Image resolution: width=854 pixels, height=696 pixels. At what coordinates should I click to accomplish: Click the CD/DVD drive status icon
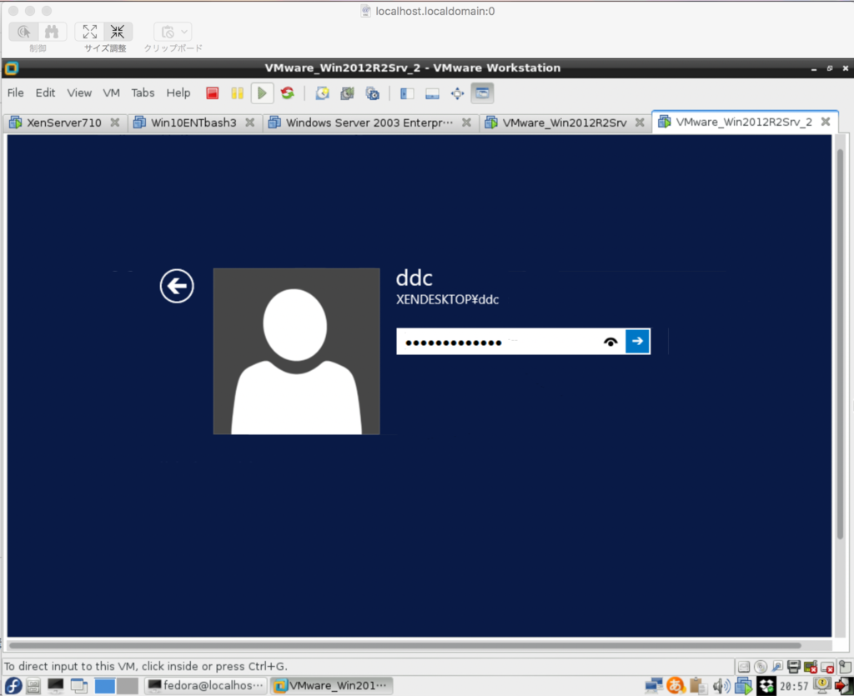(761, 667)
